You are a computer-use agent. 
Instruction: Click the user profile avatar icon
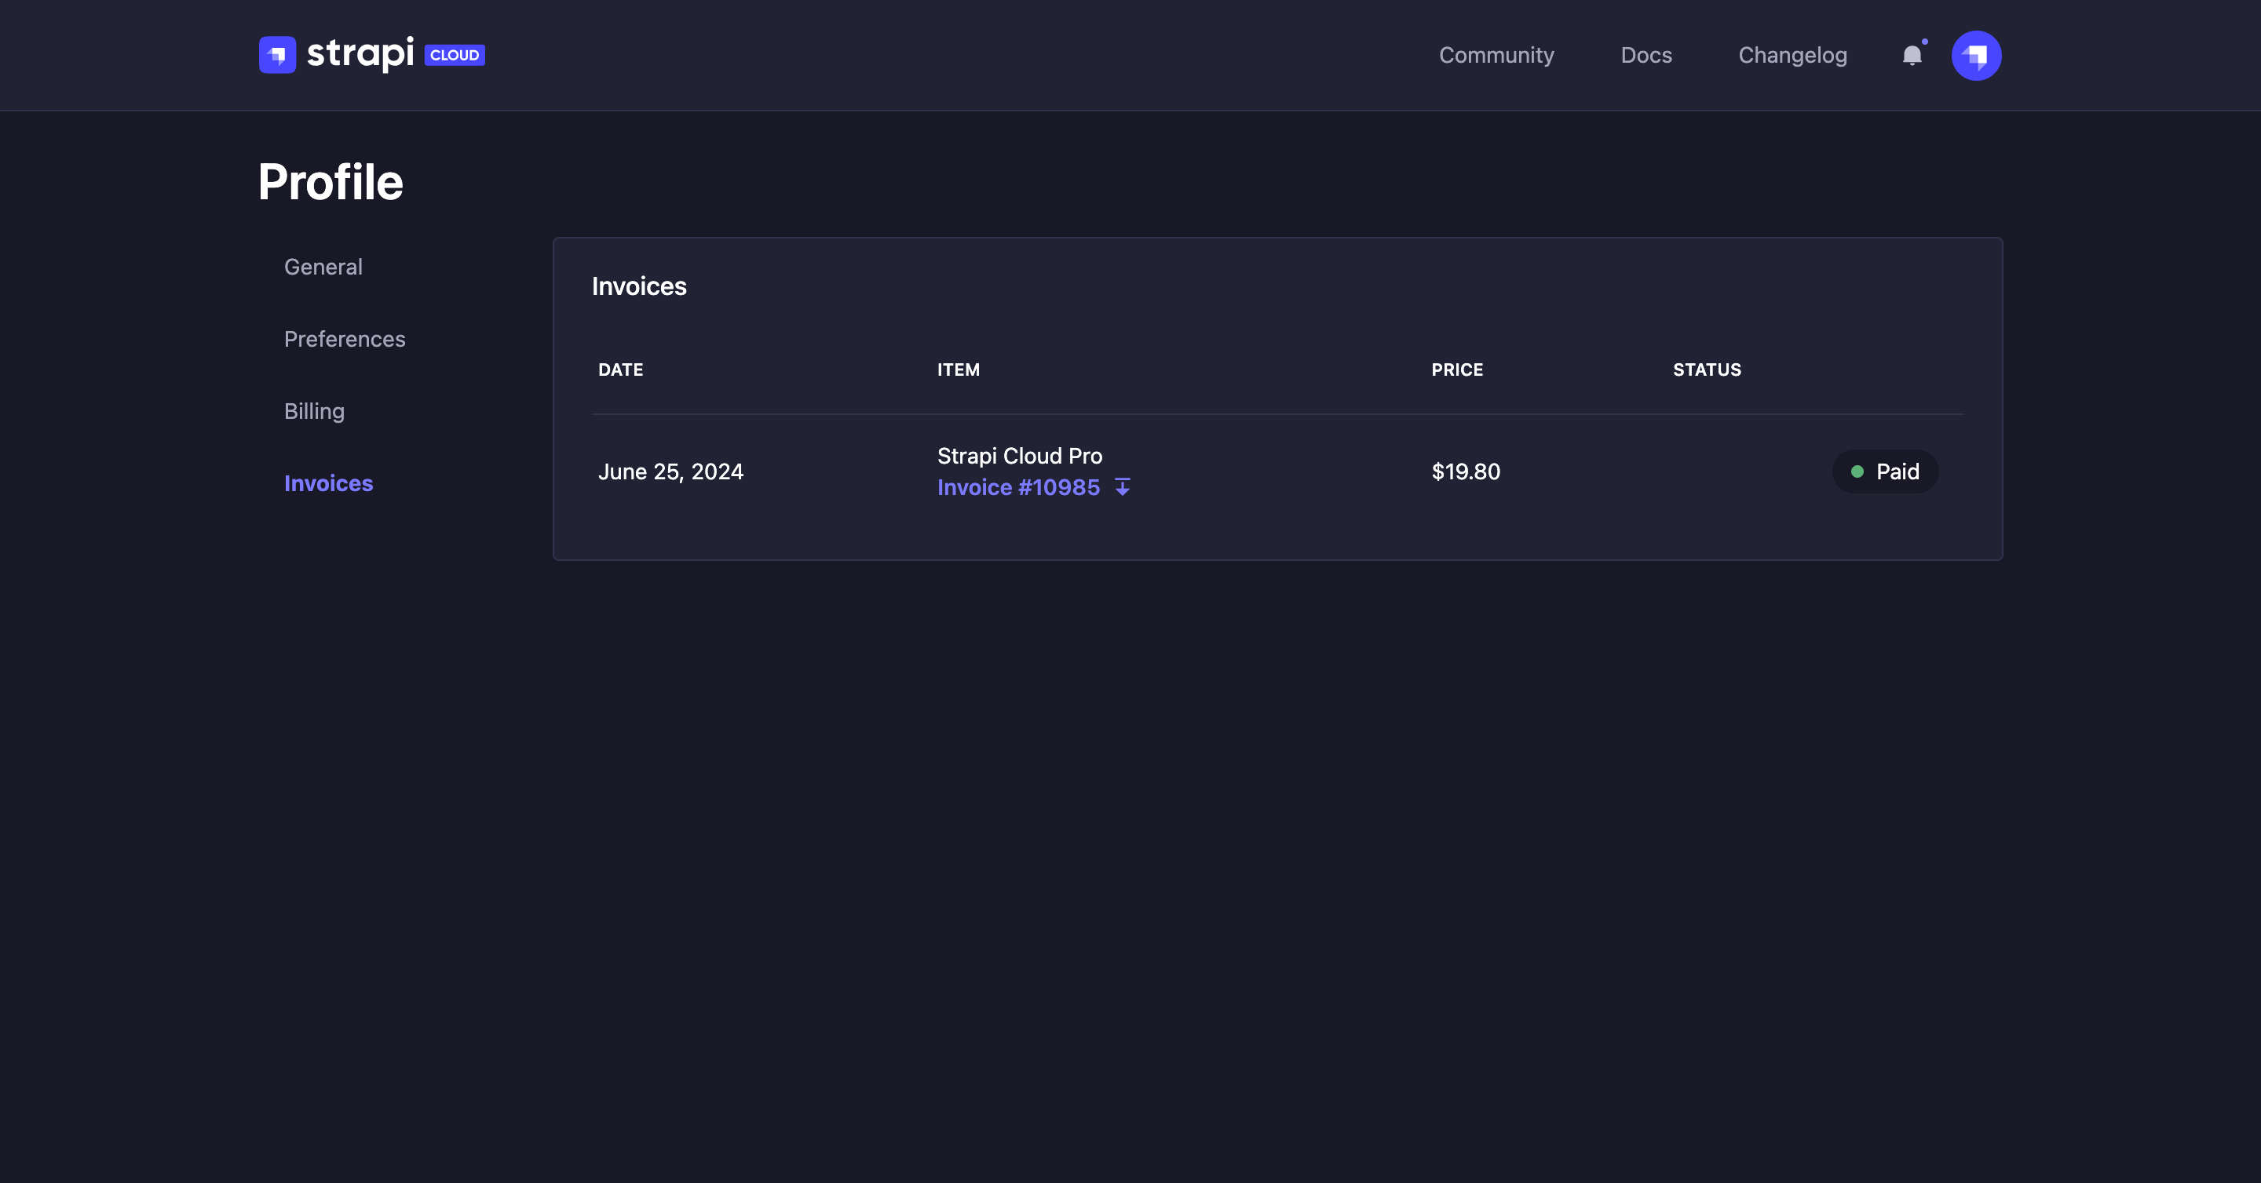click(1975, 54)
